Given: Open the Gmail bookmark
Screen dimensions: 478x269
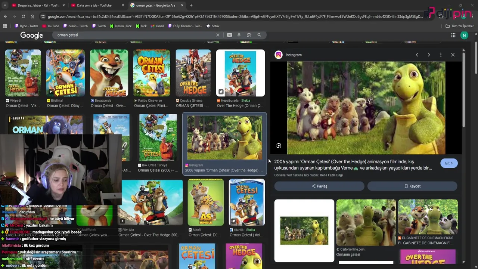Looking at the screenshot, I should [x=157, y=26].
